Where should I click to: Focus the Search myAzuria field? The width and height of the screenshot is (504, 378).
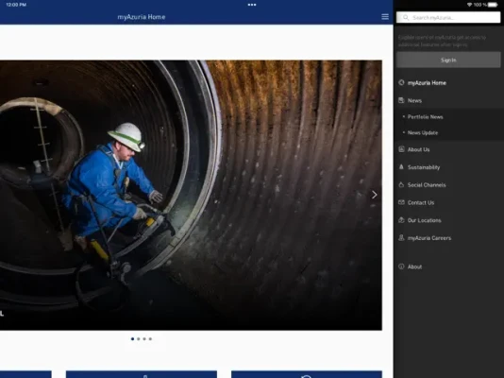448,17
